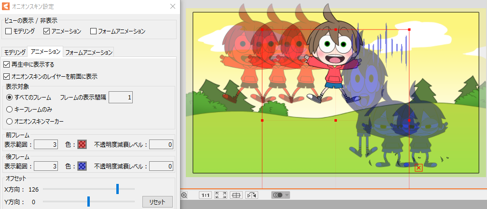Toggle the onion skin overlapping circles icon
Screen dimensions: 487x209
pos(278,195)
